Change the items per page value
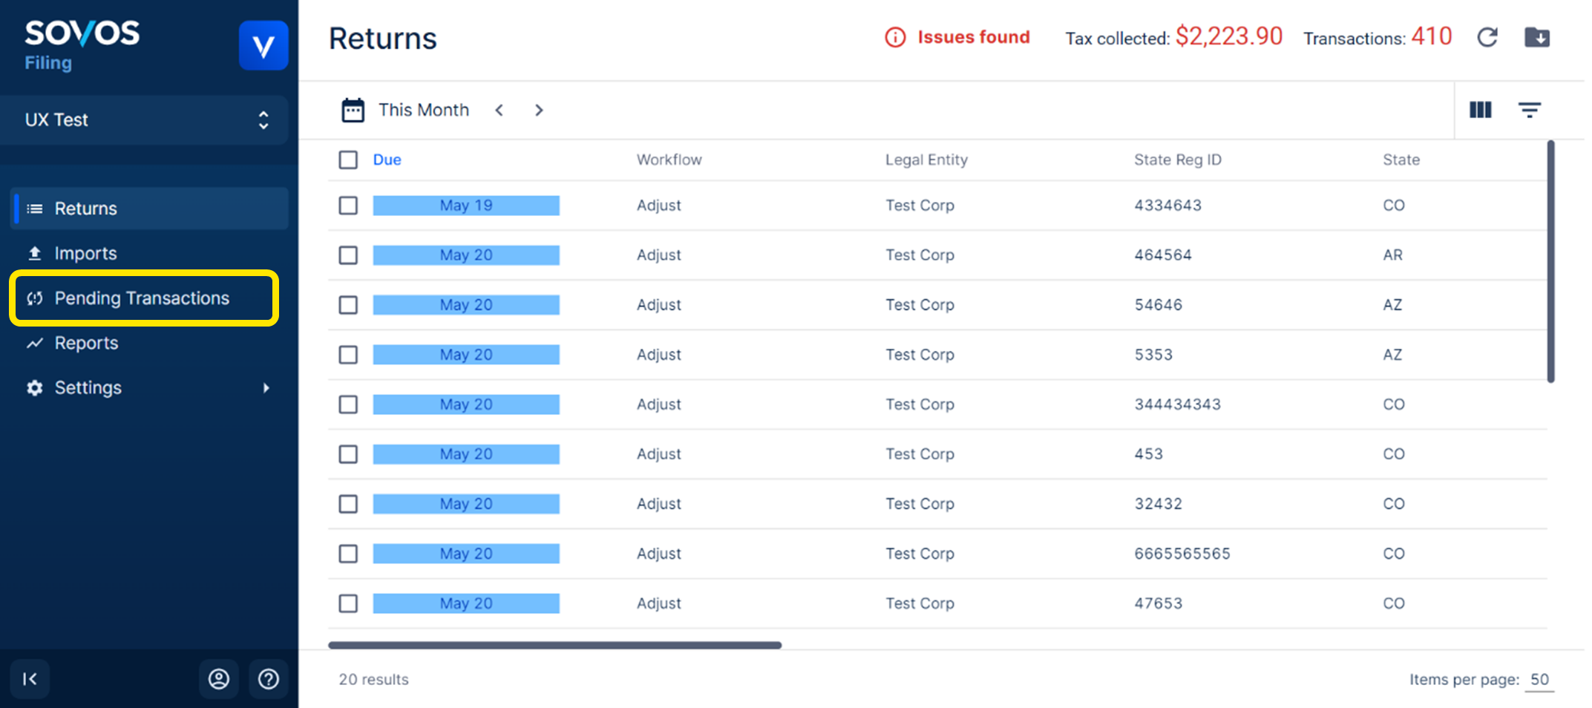The height and width of the screenshot is (708, 1592). pos(1539,679)
